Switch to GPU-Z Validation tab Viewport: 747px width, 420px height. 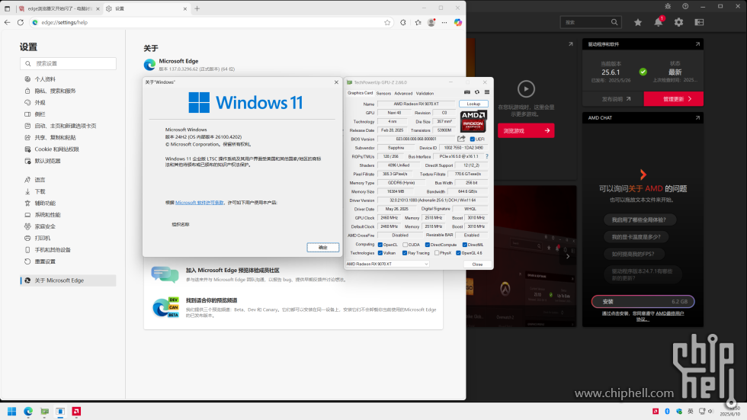(x=425, y=93)
